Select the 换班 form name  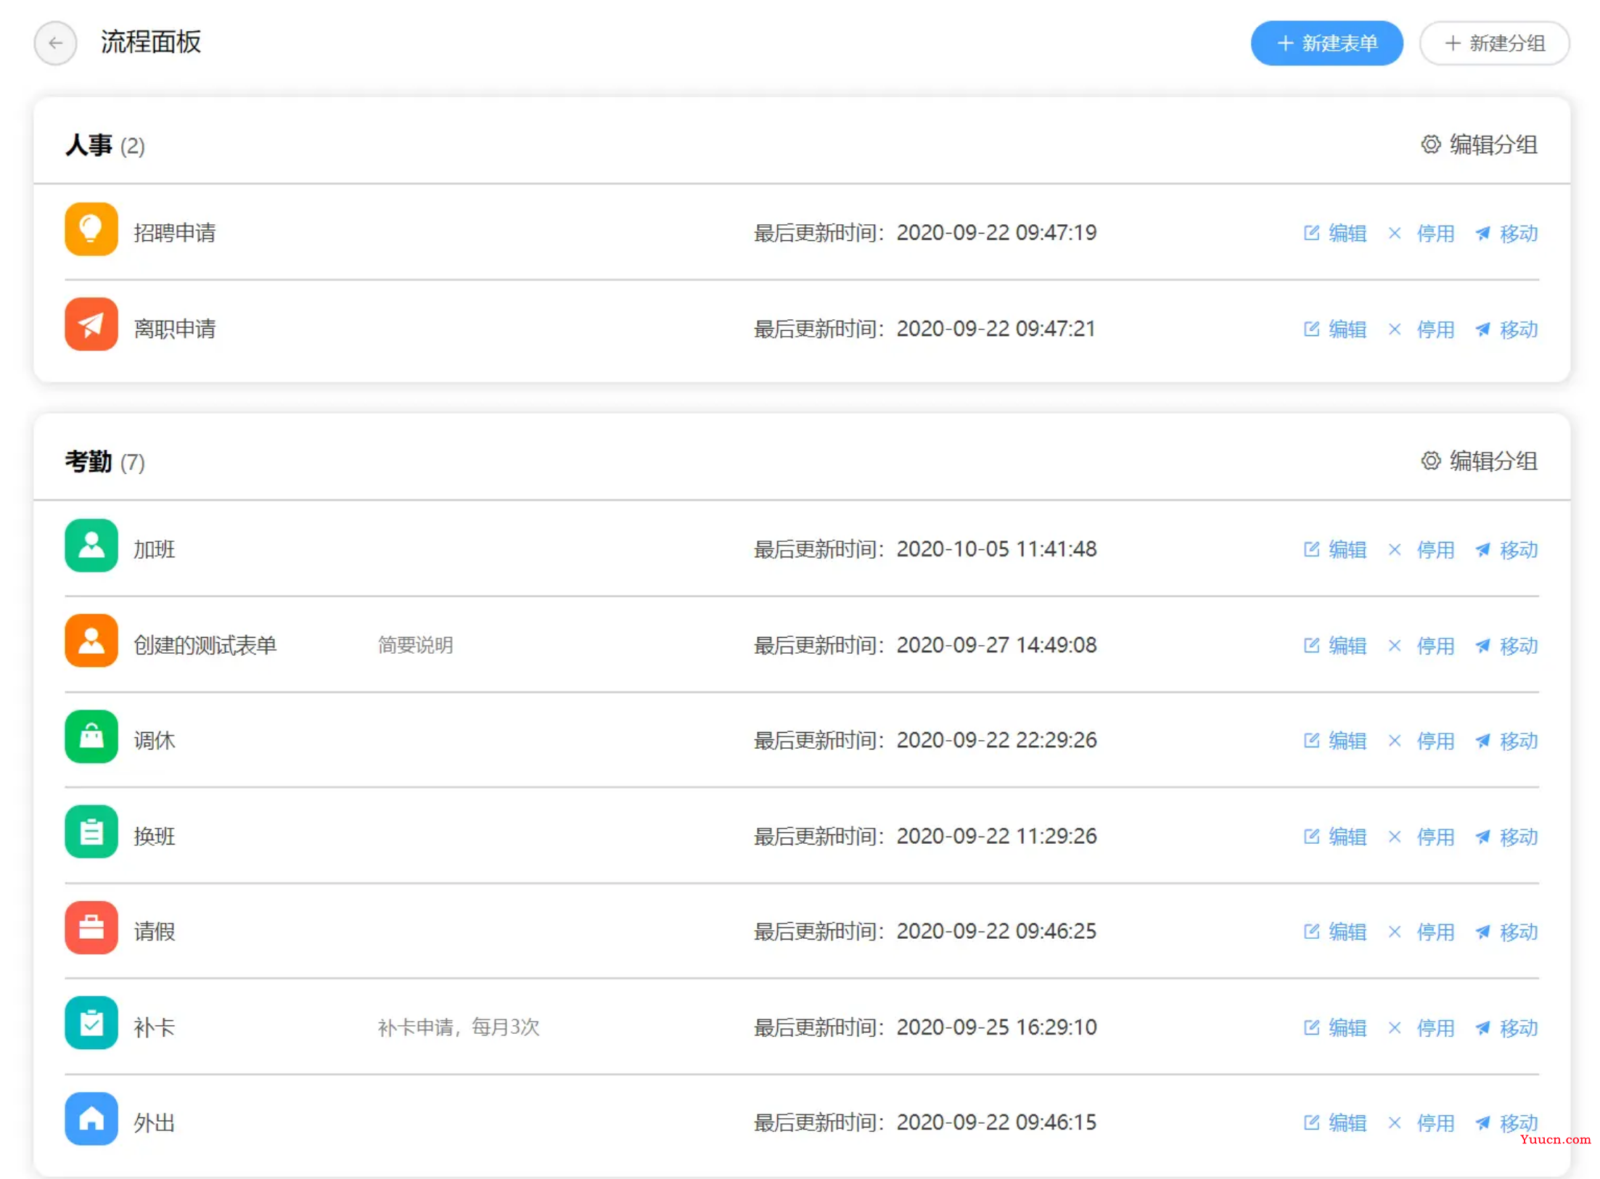click(x=155, y=836)
